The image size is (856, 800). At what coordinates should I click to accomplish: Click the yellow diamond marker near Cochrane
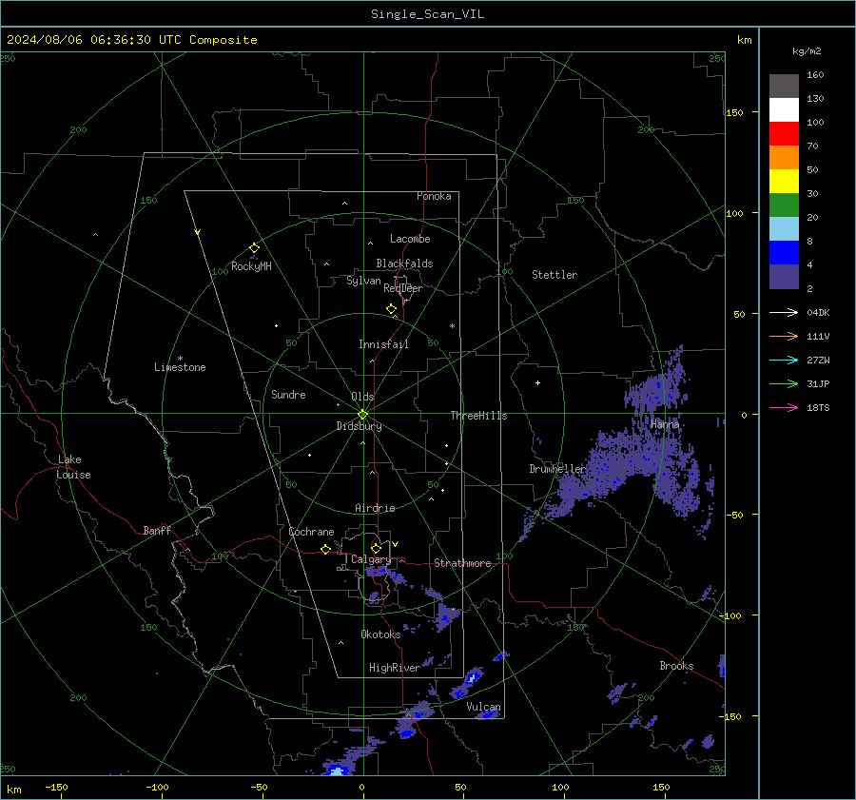tap(326, 549)
